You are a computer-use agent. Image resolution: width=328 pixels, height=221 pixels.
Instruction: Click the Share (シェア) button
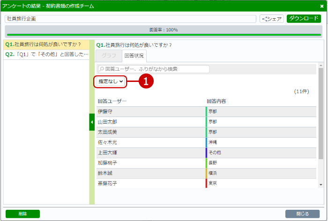tap(271, 19)
